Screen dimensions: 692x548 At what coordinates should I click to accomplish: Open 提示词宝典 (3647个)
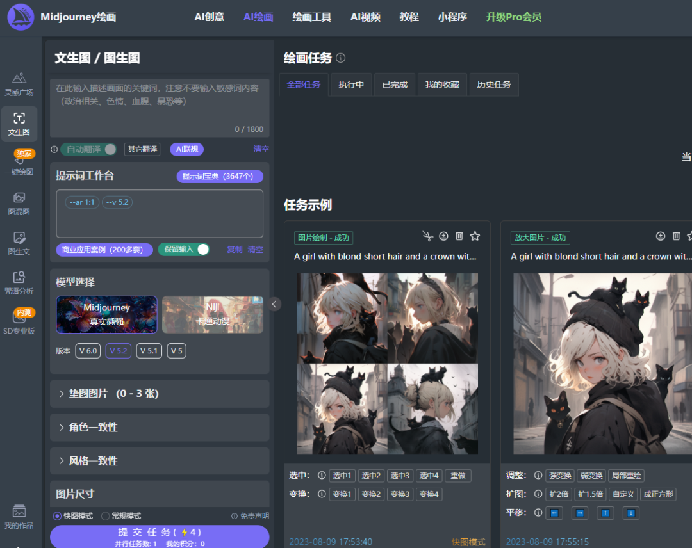pos(220,176)
